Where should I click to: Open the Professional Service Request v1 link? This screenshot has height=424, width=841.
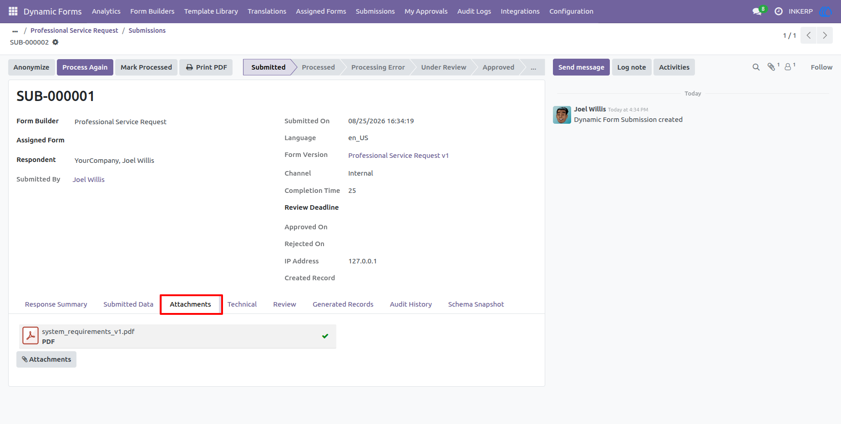coord(399,156)
